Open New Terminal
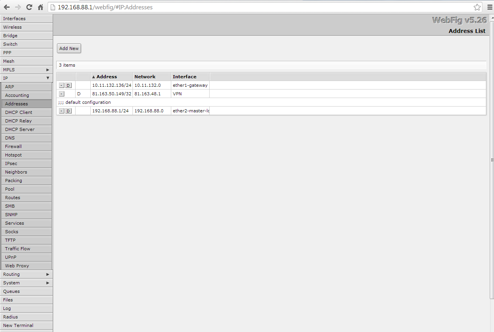The height and width of the screenshot is (332, 494). (x=26, y=325)
